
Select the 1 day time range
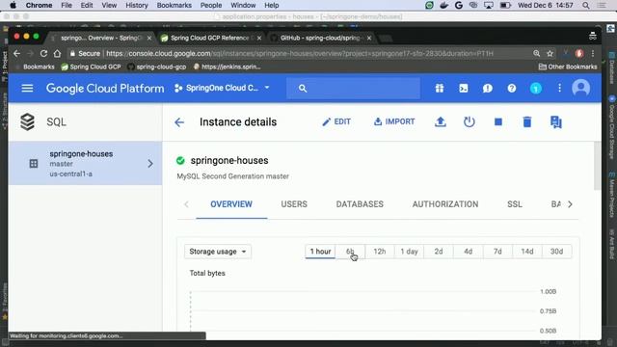[409, 252]
